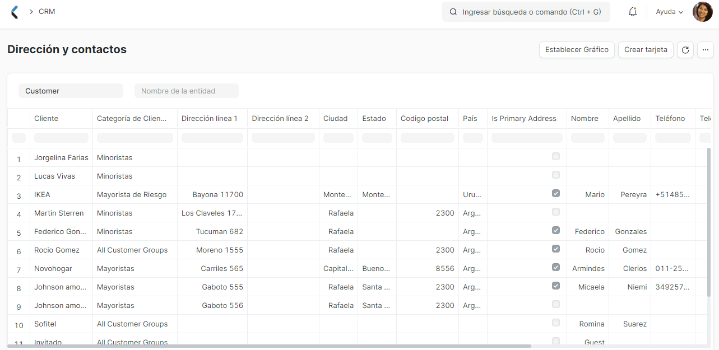Click the filter box under Ciudad
This screenshot has height=350, width=719.
tap(338, 138)
